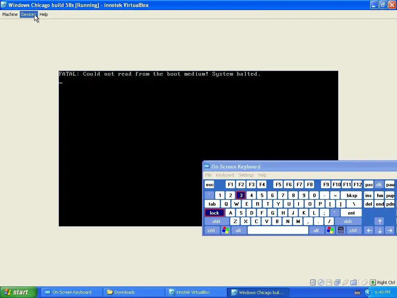Click the down arrow key
The height and width of the screenshot is (298, 397).
pos(380,230)
